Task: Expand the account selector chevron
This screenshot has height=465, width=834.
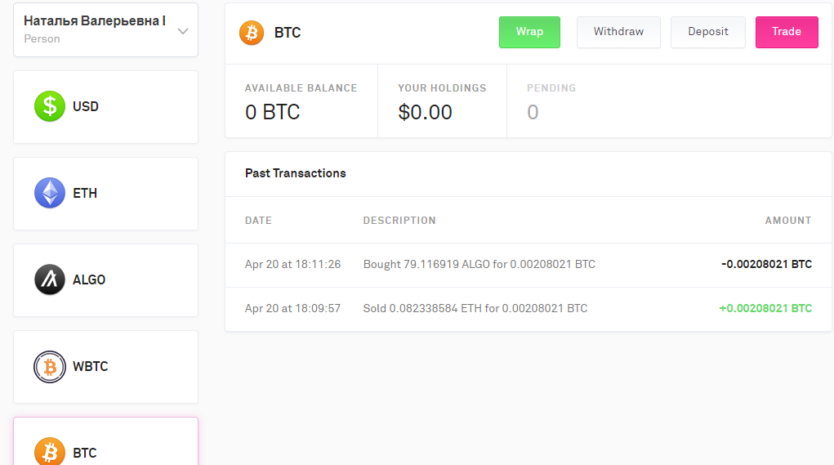Action: coord(183,31)
